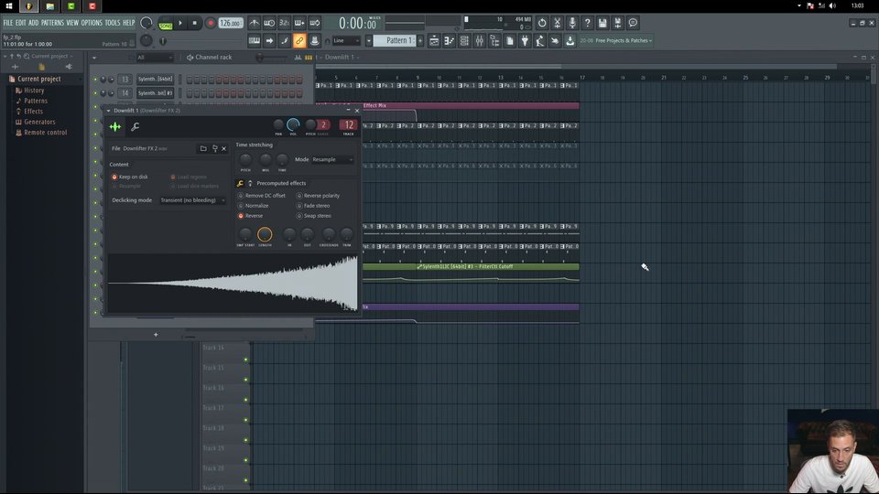Click the Record button
The image size is (879, 494).
(211, 23)
